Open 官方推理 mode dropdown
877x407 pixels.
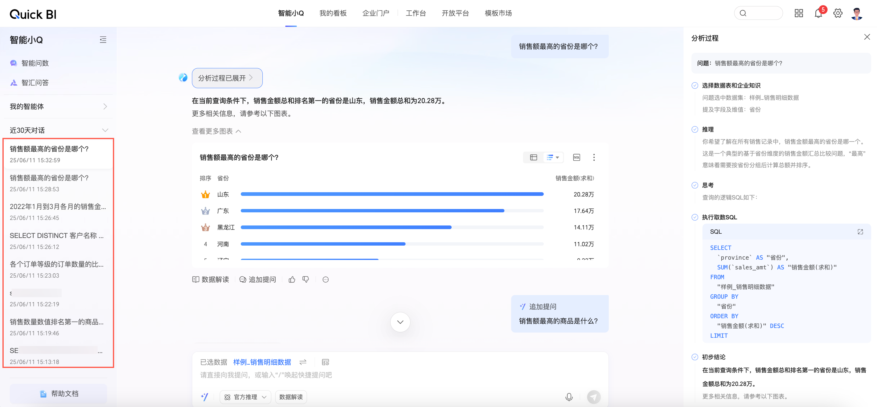[x=245, y=397]
